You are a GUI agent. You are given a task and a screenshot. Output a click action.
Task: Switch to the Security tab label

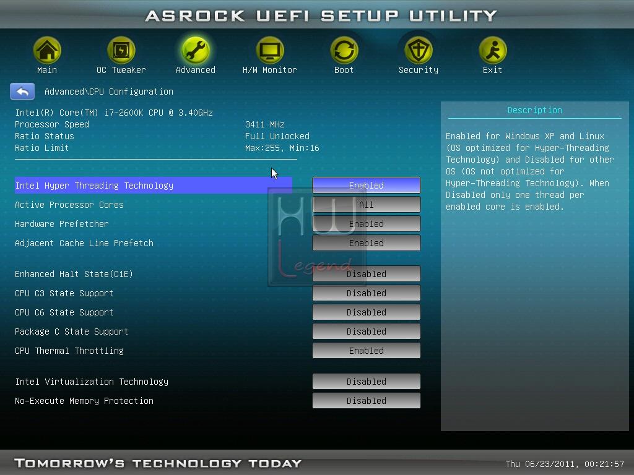pyautogui.click(x=419, y=70)
